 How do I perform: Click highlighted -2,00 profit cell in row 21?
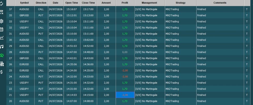pyautogui.click(x=125, y=95)
